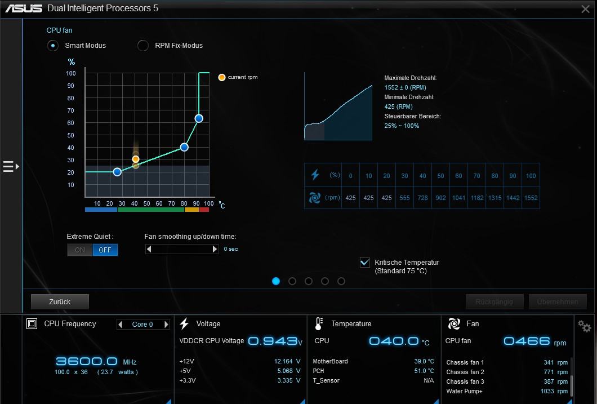The image size is (597, 404).
Task: Select the fan curve point at 20 percent
Action: (117, 172)
